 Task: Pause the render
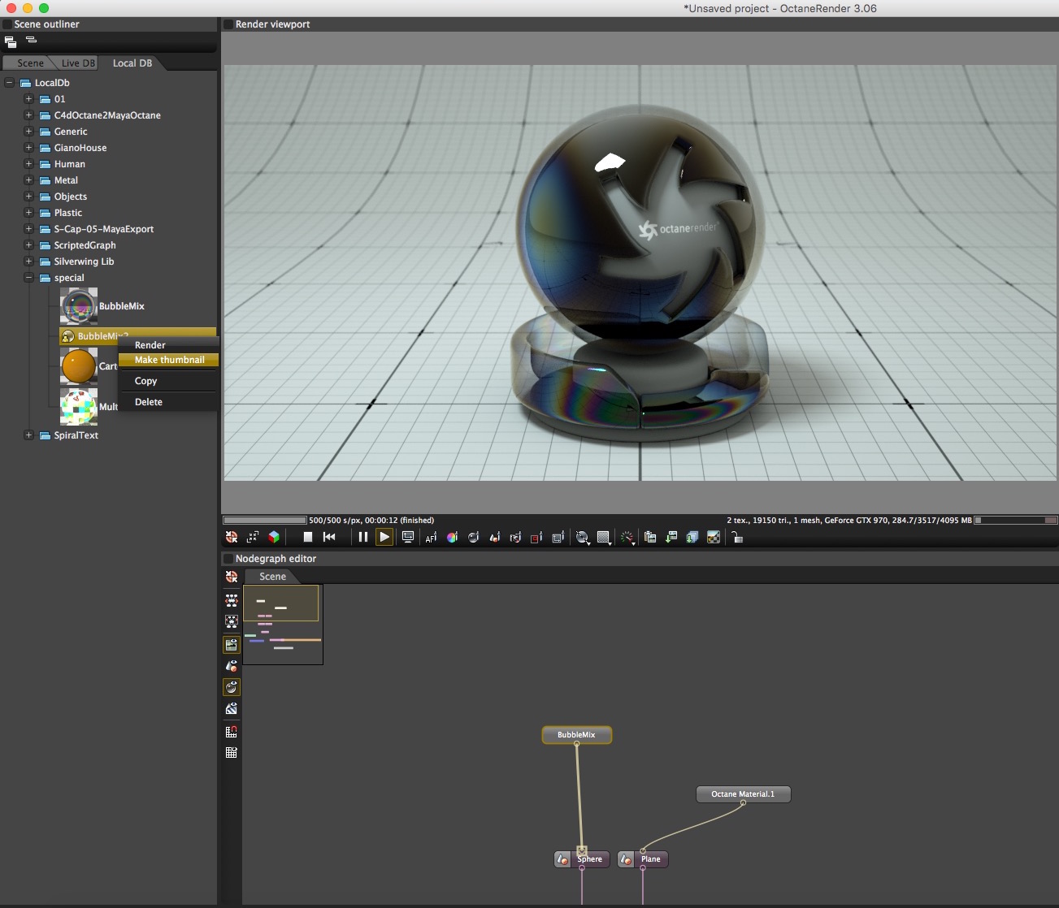[362, 537]
